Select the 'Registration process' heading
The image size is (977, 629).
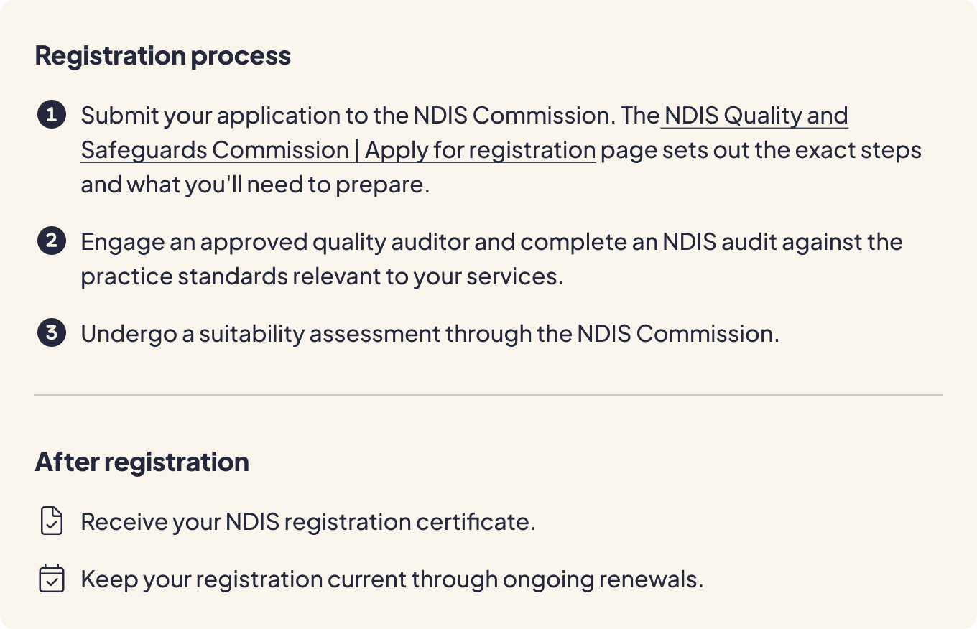click(x=163, y=55)
